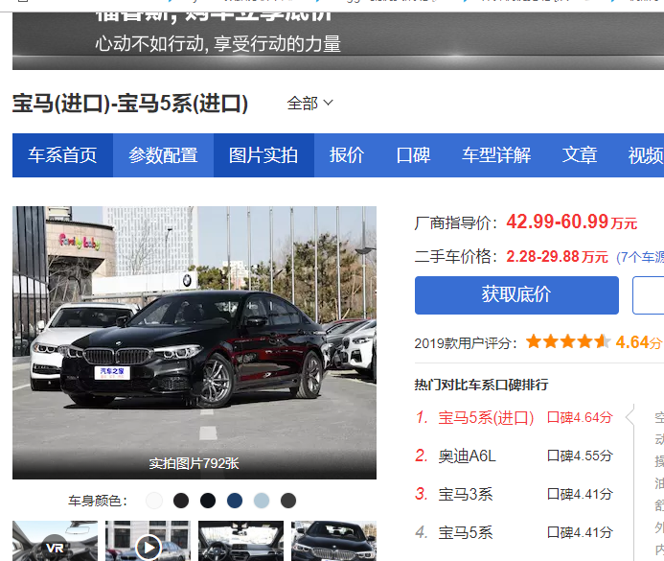Screen dimensions: 664x561
Task: Open the VR interior view thumbnail
Action: (55, 541)
